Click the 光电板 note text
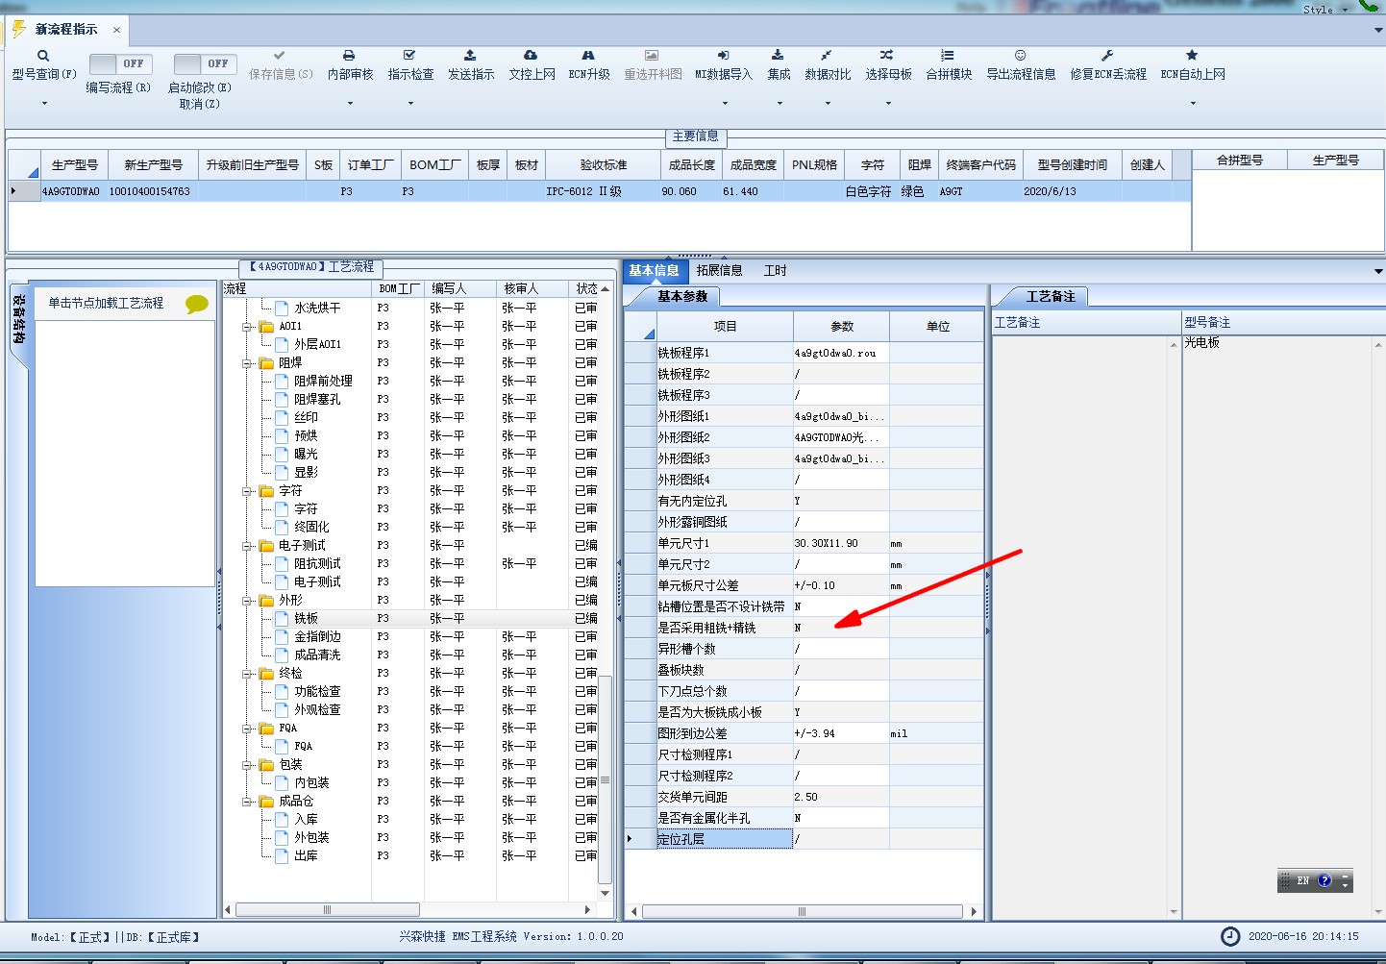The height and width of the screenshot is (964, 1386). (x=1201, y=343)
